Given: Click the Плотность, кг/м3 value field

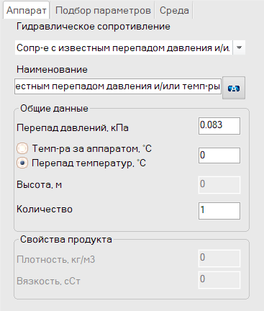Looking at the screenshot, I should coord(219,258).
